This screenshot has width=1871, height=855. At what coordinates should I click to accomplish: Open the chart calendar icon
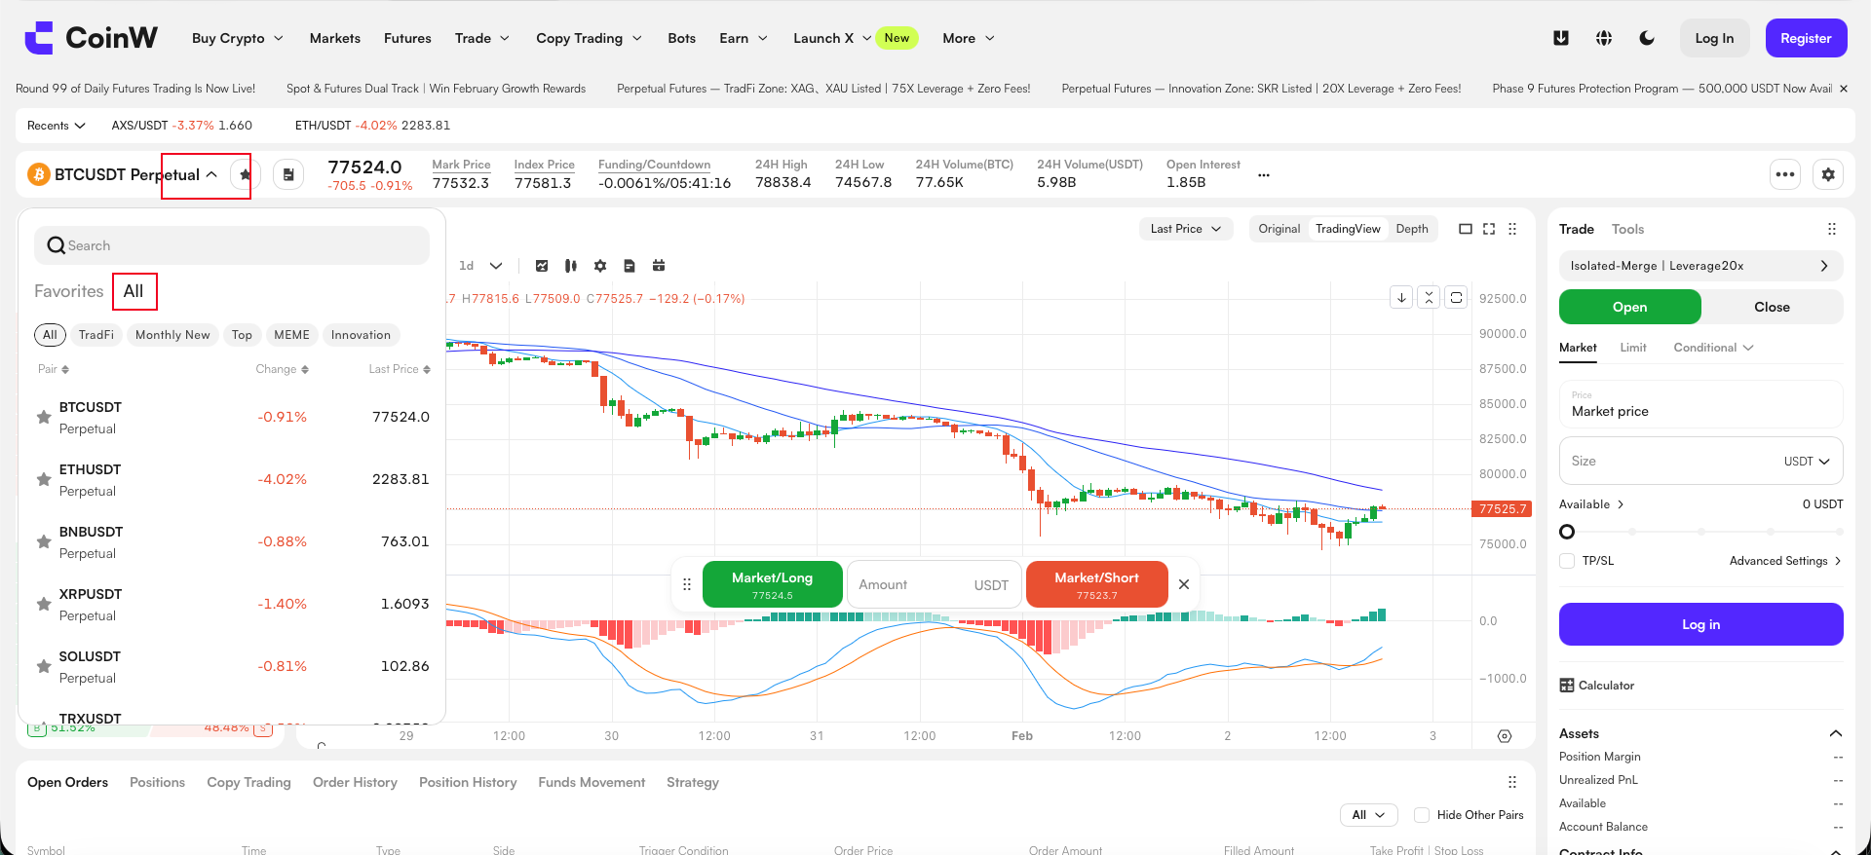tap(659, 266)
